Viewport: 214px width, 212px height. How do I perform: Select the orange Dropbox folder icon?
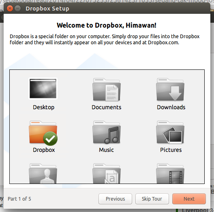click(43, 133)
